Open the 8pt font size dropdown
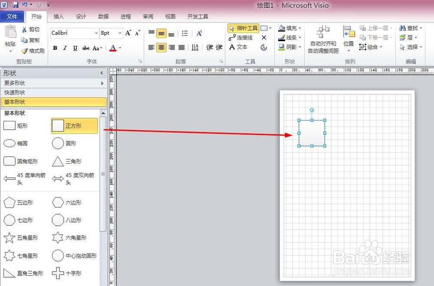This screenshot has width=434, height=286. (x=120, y=33)
